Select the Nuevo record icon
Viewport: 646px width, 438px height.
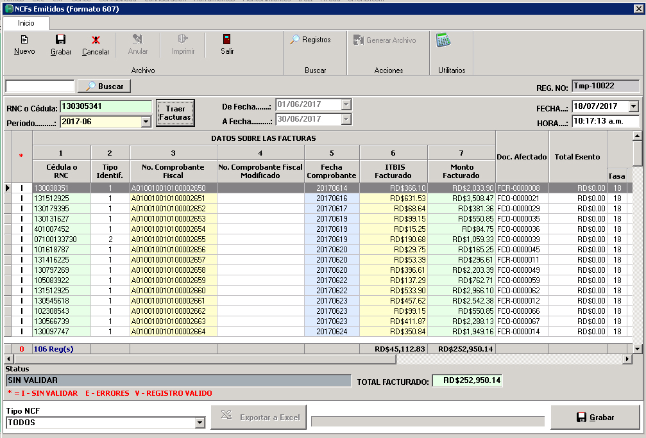(24, 44)
